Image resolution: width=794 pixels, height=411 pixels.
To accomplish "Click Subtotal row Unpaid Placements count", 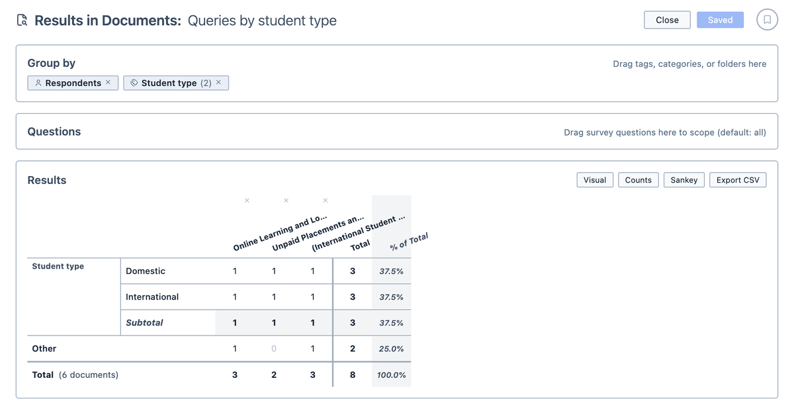I will (274, 322).
